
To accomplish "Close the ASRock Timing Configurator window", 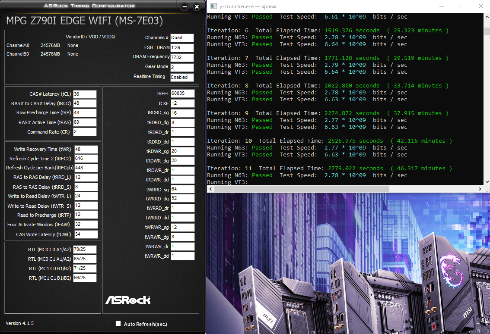I will pos(197,6).
